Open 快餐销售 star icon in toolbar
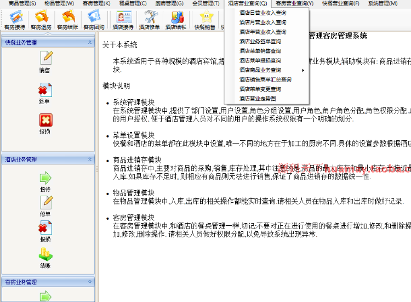 click(205, 20)
